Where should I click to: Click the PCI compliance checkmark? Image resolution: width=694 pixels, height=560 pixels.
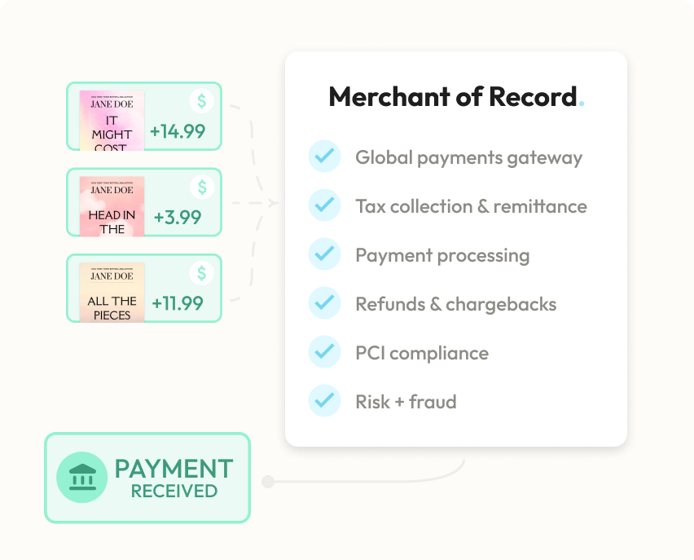pos(324,353)
